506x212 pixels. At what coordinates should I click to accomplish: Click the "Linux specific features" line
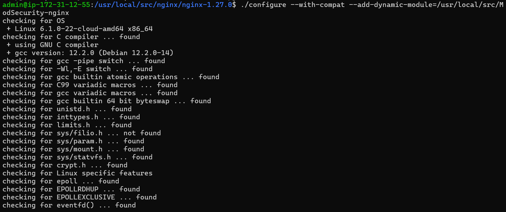pos(77,173)
